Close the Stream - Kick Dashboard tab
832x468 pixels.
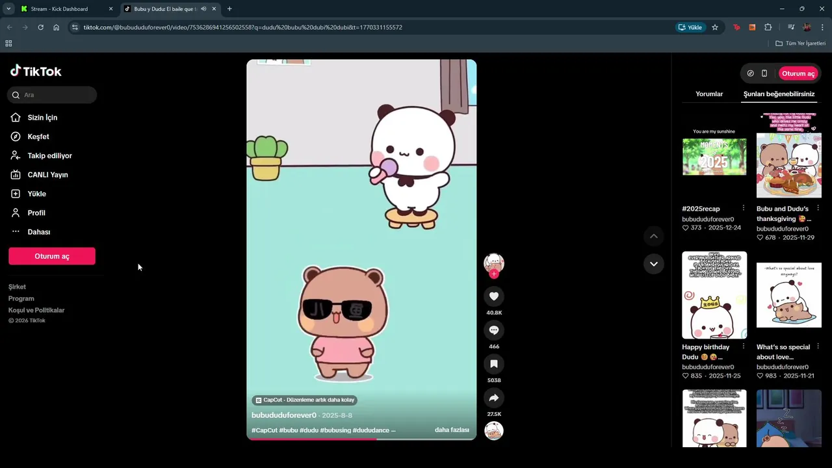click(x=110, y=9)
